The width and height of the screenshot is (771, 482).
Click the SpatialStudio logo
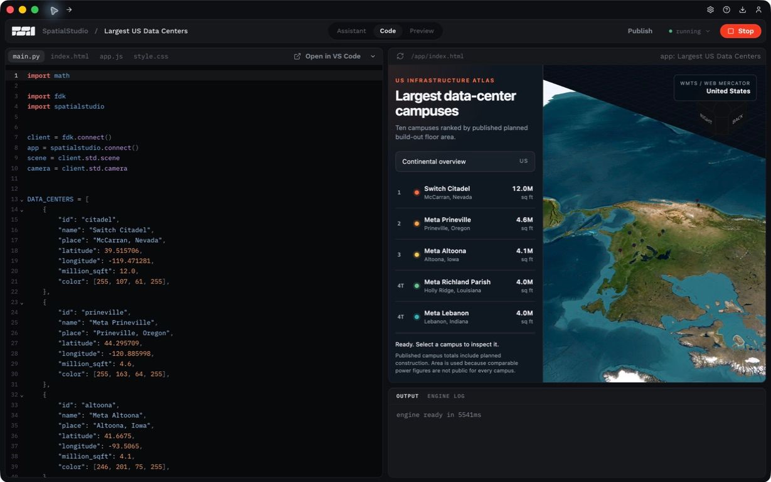pyautogui.click(x=23, y=31)
